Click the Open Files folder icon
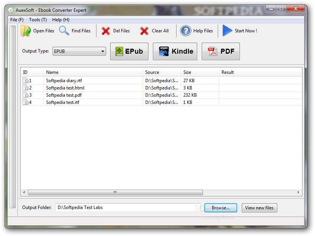 pyautogui.click(x=26, y=31)
